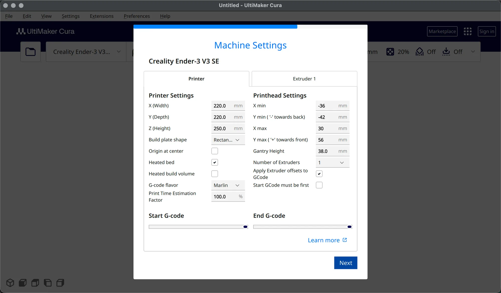Click the Gantry Height input field
501x293 pixels.
(332, 151)
